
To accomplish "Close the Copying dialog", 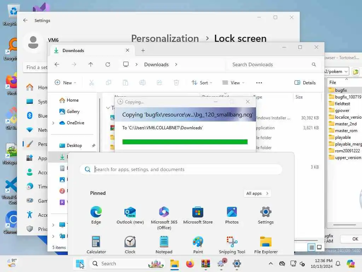I will coord(248,102).
